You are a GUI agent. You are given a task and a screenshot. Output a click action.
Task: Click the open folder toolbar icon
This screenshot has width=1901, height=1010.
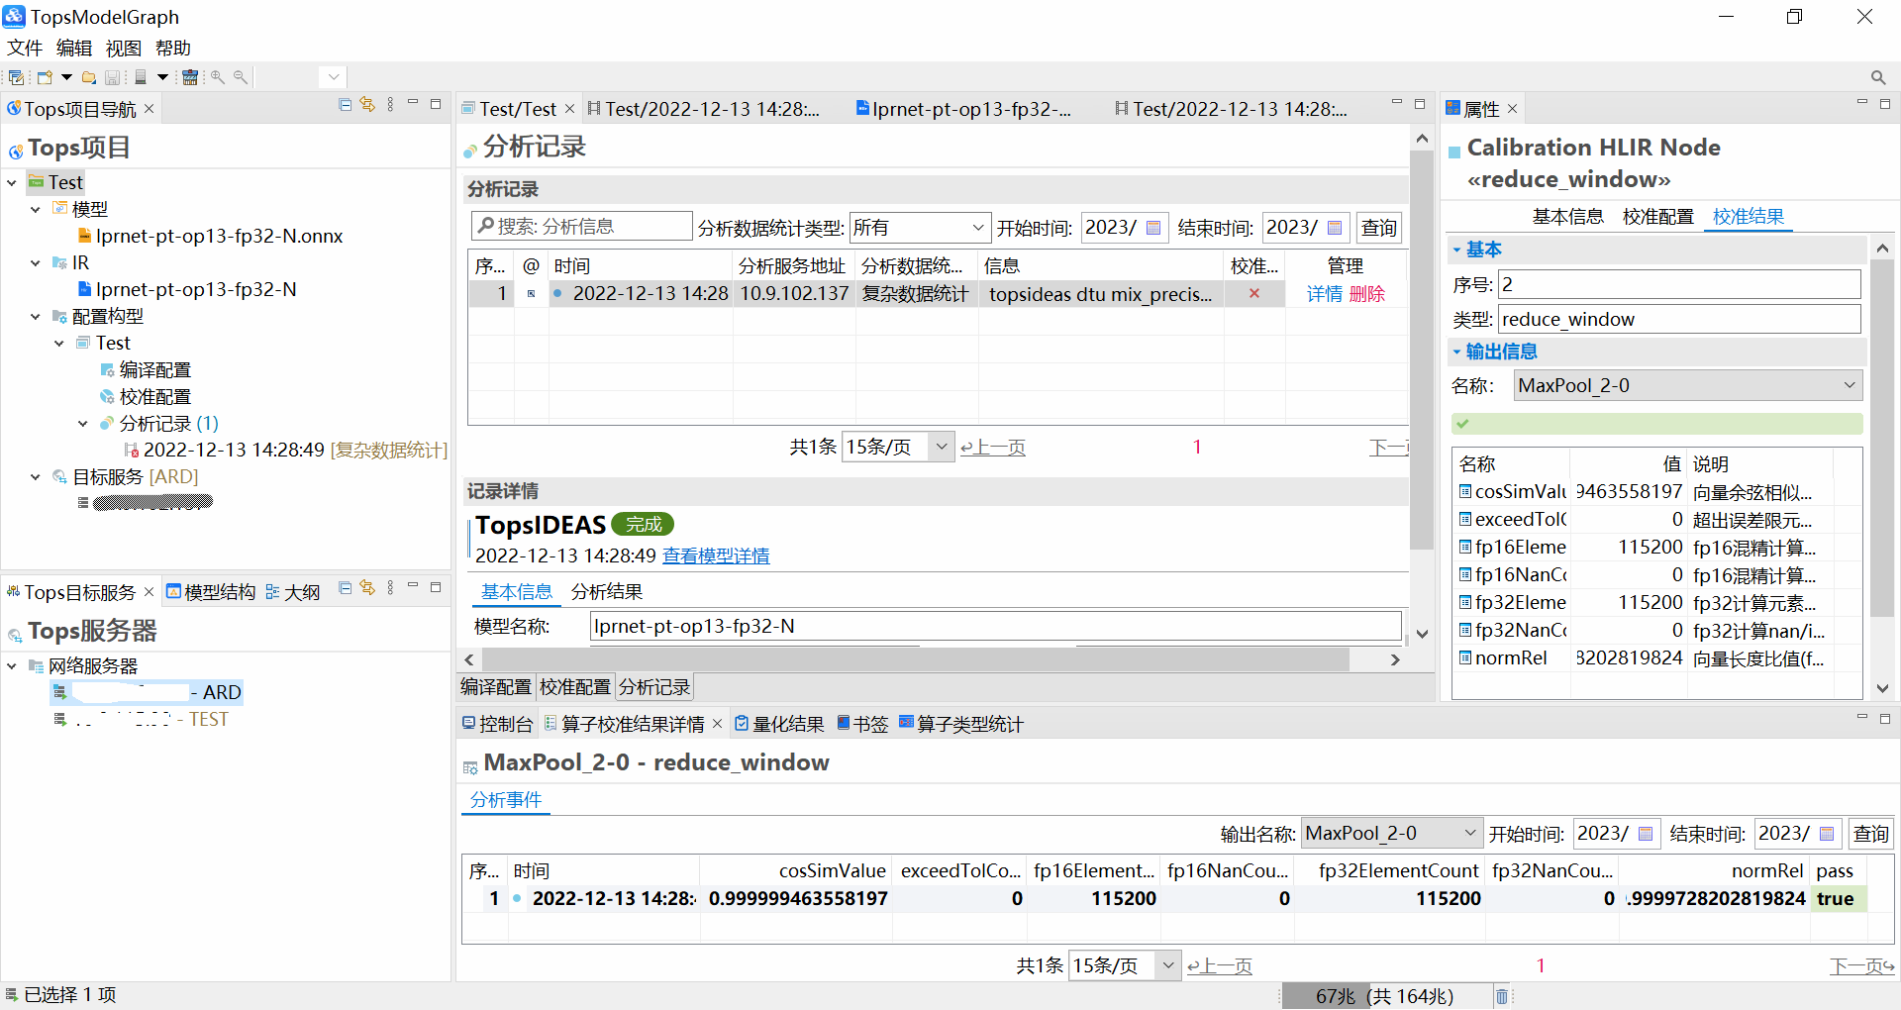(89, 77)
